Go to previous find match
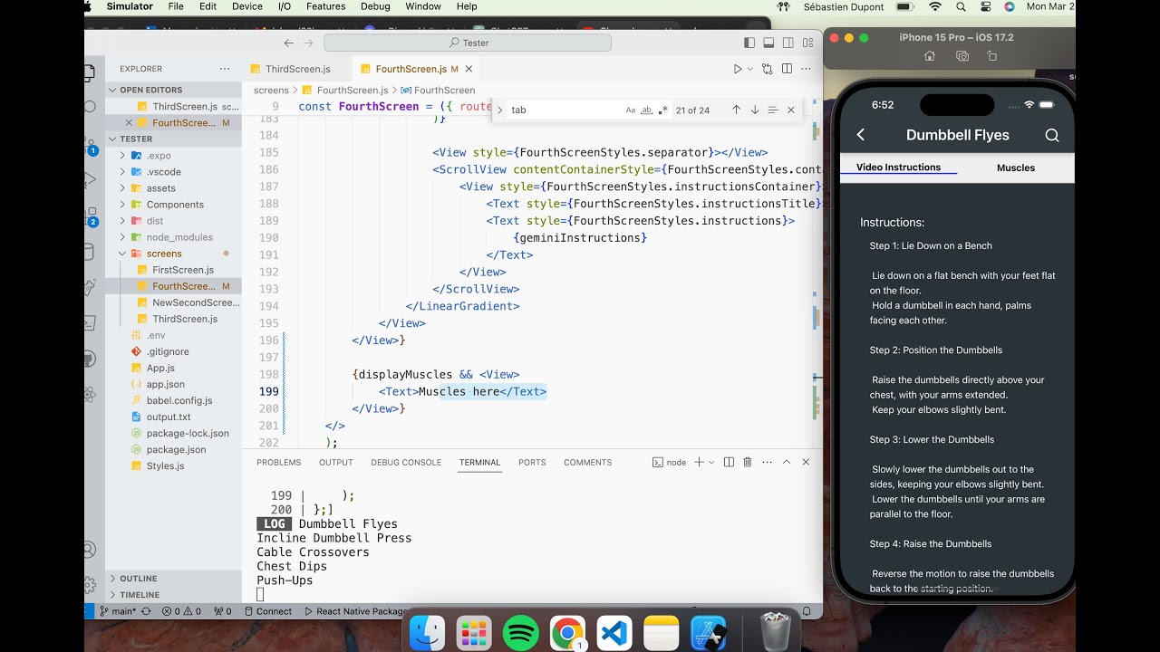 [x=736, y=110]
